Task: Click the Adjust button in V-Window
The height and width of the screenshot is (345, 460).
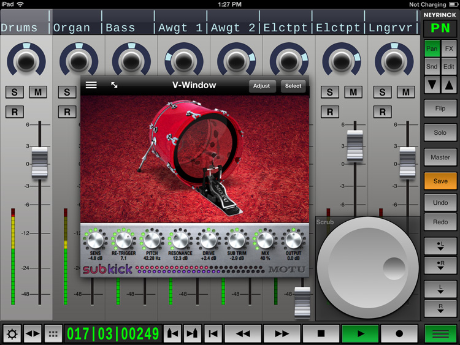Action: pos(262,86)
